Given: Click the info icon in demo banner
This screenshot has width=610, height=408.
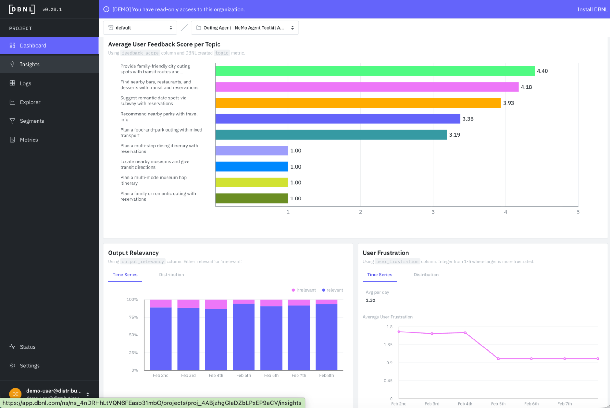Looking at the screenshot, I should [106, 9].
